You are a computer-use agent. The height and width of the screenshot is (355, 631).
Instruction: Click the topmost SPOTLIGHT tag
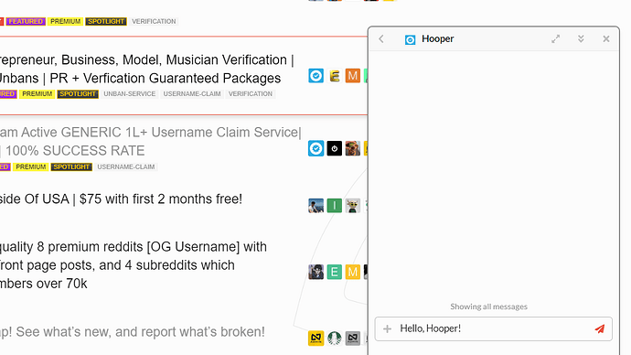pyautogui.click(x=106, y=21)
